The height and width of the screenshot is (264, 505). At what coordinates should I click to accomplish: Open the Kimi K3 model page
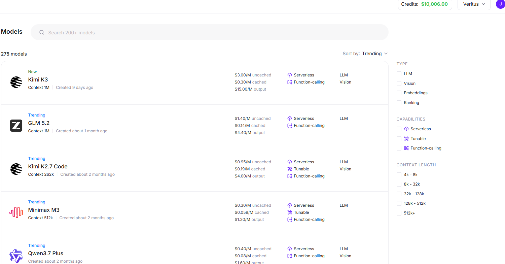[x=38, y=80]
